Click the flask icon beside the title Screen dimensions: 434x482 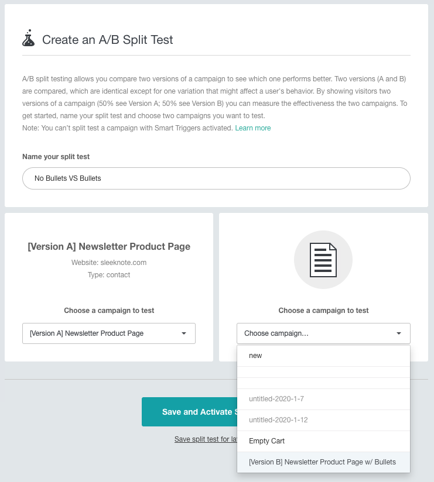coord(28,38)
